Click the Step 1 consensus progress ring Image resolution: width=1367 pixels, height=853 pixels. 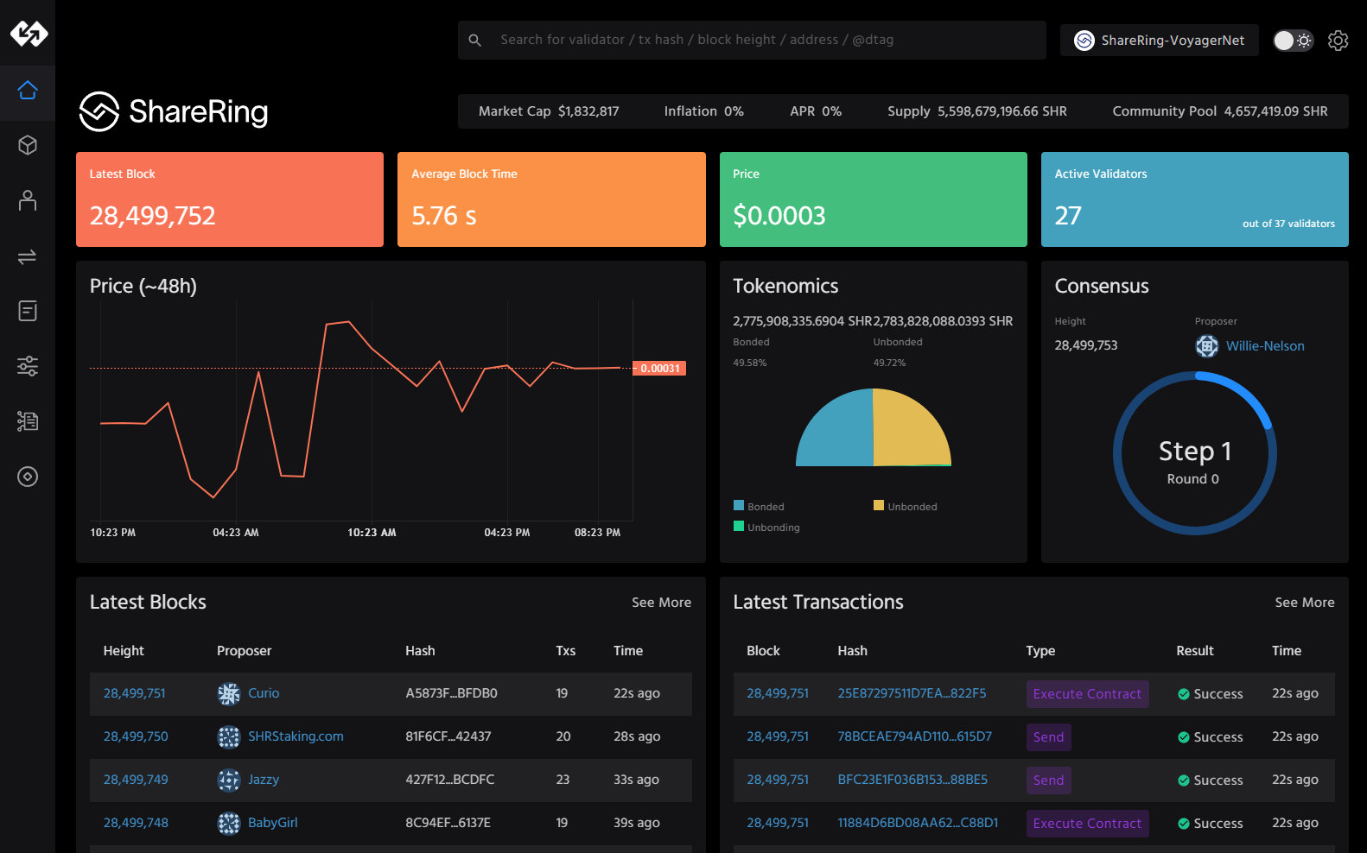point(1195,453)
